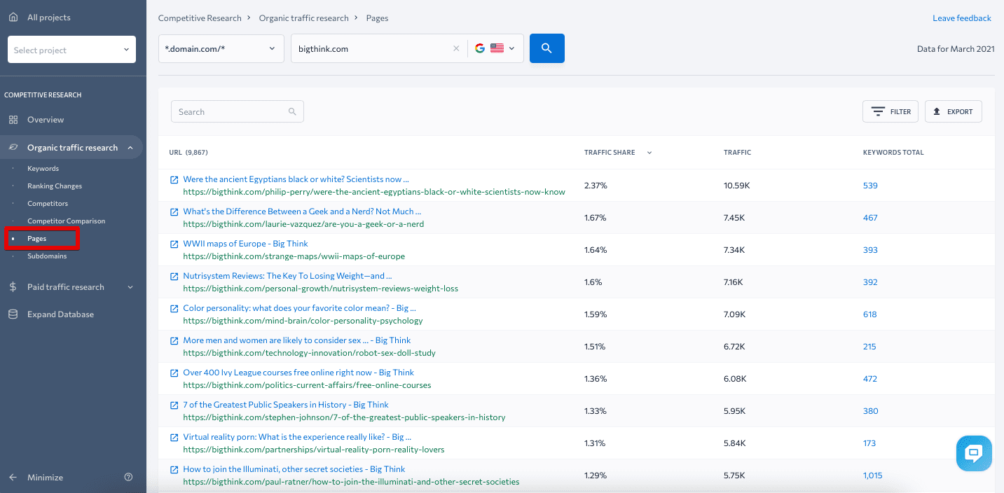
Task: Open keywords total 618 link
Action: (x=870, y=314)
